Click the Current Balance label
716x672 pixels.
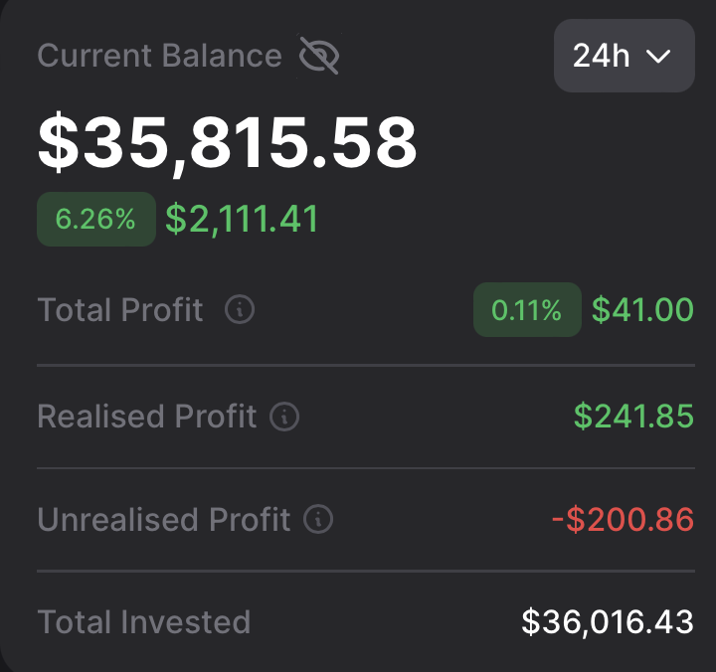coord(159,56)
